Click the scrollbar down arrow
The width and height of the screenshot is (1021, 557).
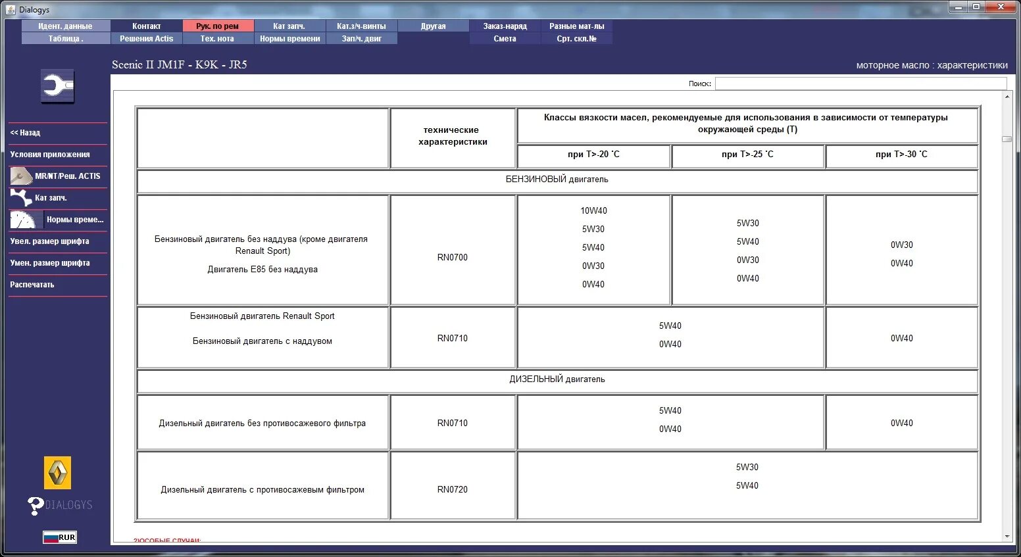point(1007,537)
